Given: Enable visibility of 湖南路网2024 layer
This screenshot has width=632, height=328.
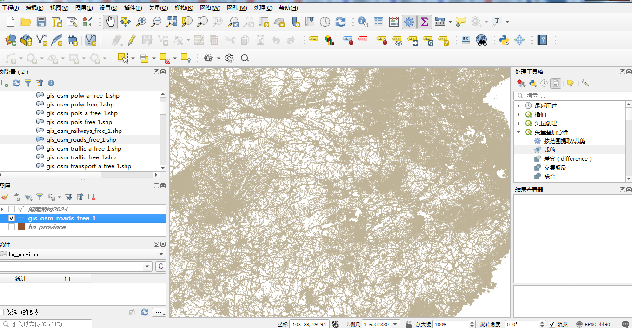Looking at the screenshot, I should click(x=12, y=209).
